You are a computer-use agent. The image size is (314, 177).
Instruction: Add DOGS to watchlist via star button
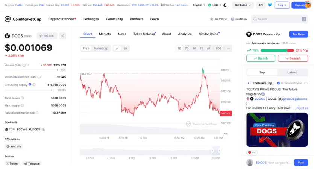[x=47, y=36]
